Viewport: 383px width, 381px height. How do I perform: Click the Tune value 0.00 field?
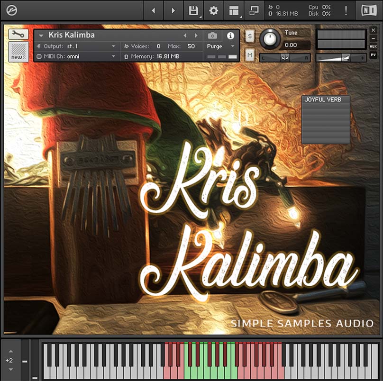[x=296, y=45]
